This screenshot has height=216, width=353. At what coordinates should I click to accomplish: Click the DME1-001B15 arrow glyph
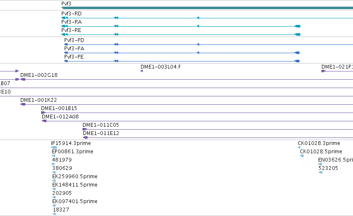coord(44,113)
